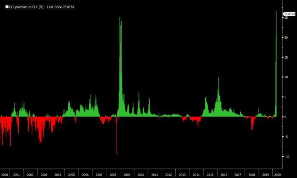Select the 'CL2 premium to CL1 (%)' legend label

(26, 7)
